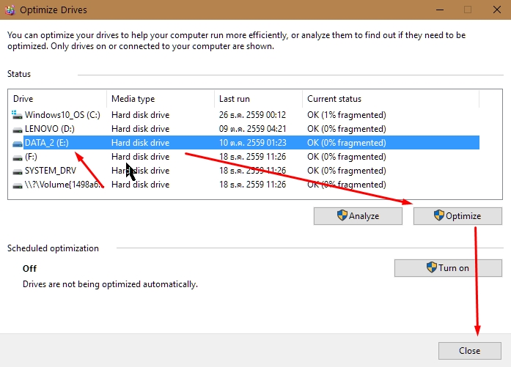Viewport: 511px width, 367px height.
Task: Sort by Last run column header
Action: click(x=259, y=99)
